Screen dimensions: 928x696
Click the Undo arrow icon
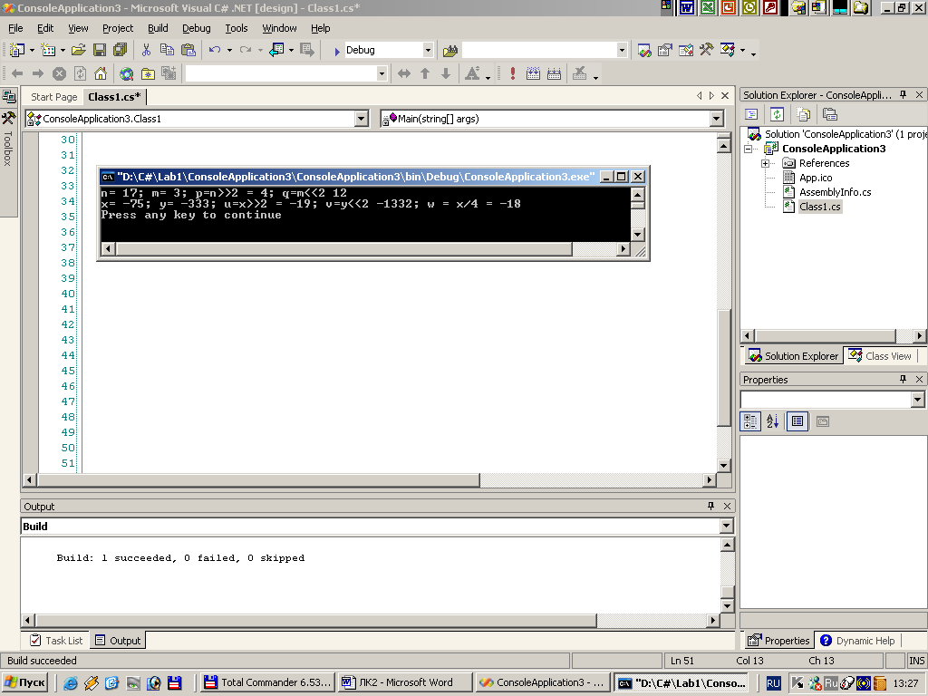pyautogui.click(x=214, y=51)
